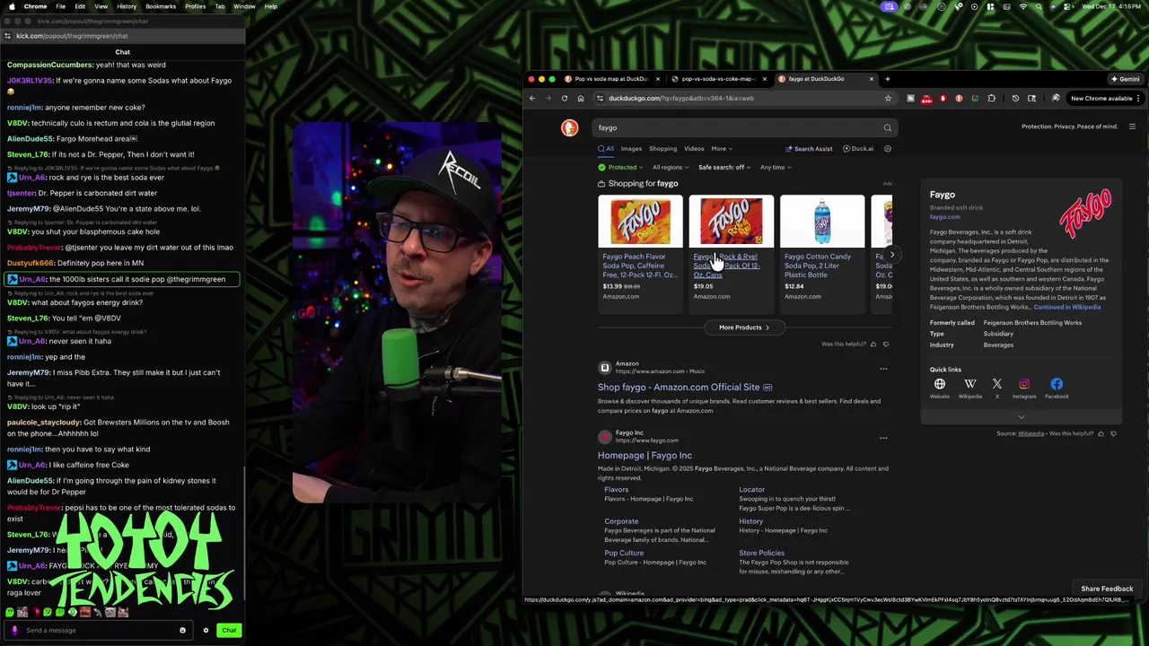This screenshot has width=1149, height=646.
Task: Click the magnifier icon in the faygo search box
Action: pyautogui.click(x=887, y=127)
